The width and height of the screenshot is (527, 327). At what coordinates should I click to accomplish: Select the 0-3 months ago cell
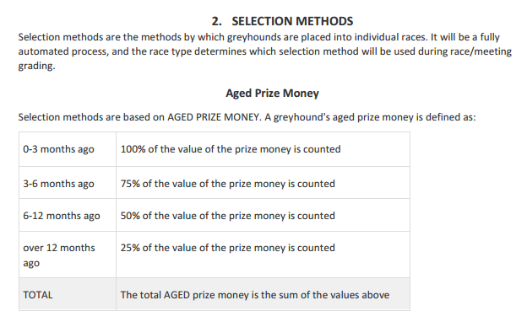point(68,149)
